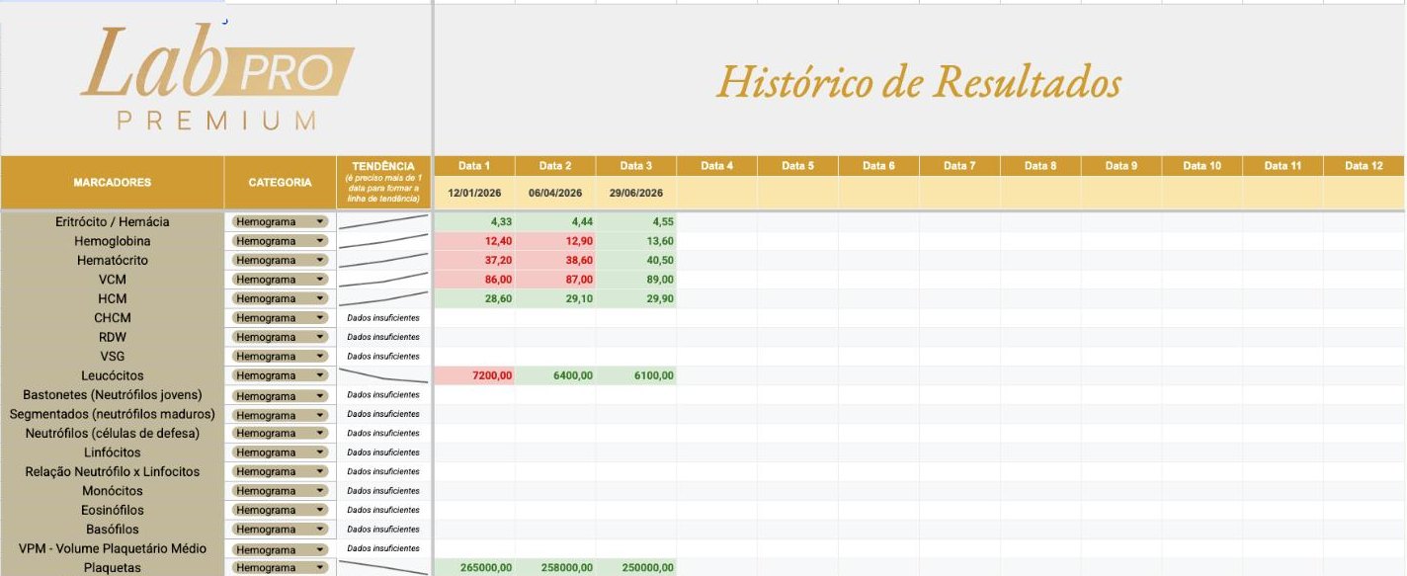This screenshot has height=576, width=1407.
Task: Click the Leucócitos marker label
Action: [113, 375]
